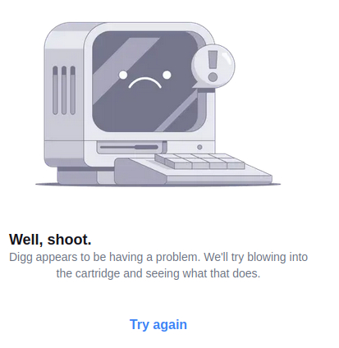Click the right eye of sad face
The image size is (339, 348).
[x=167, y=75]
